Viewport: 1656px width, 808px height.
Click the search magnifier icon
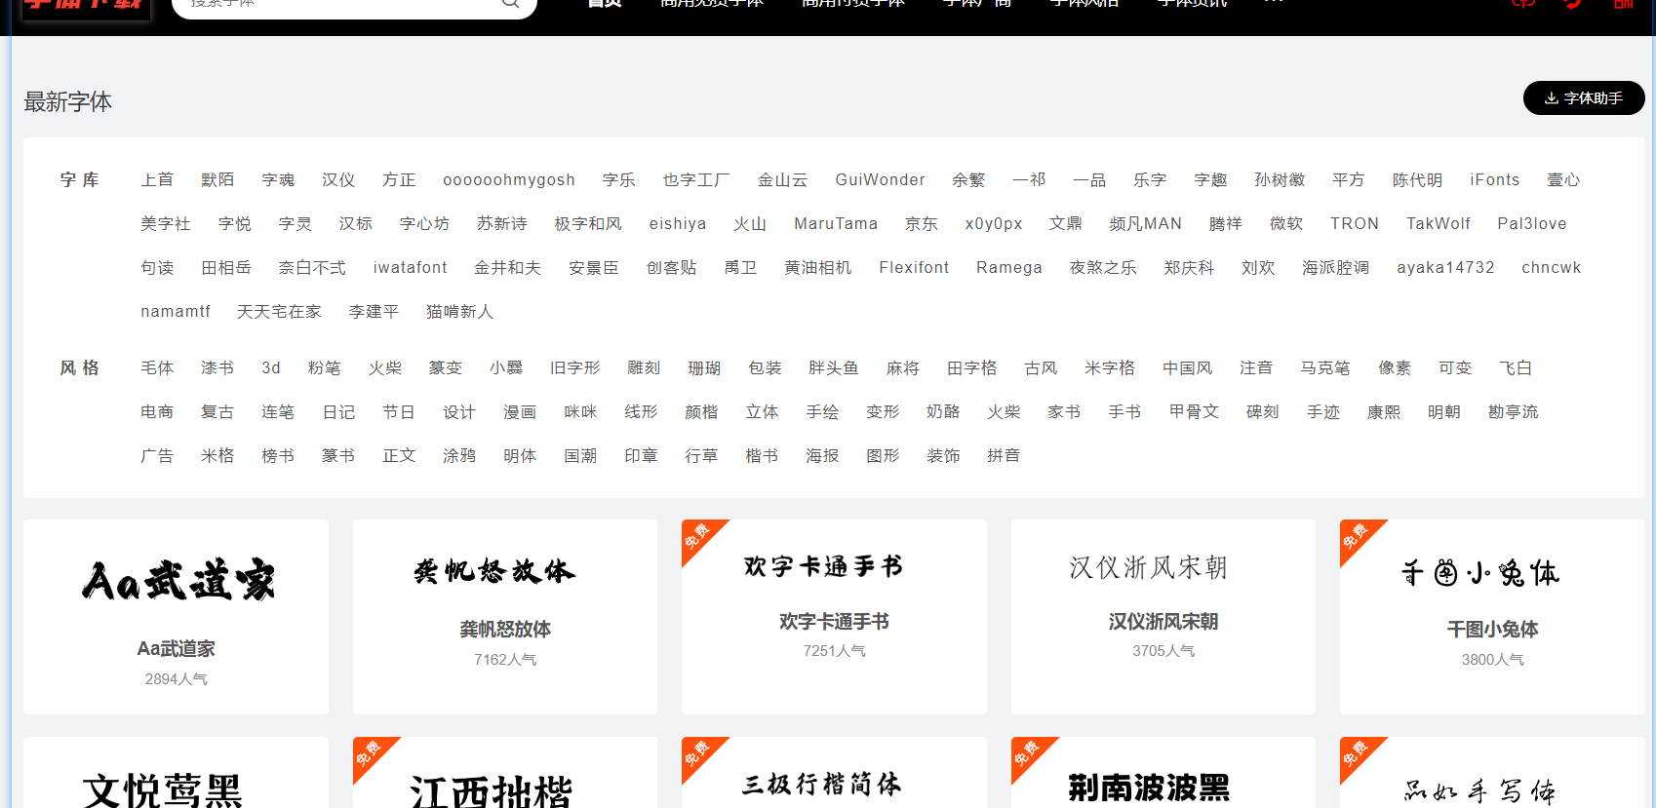[510, 3]
